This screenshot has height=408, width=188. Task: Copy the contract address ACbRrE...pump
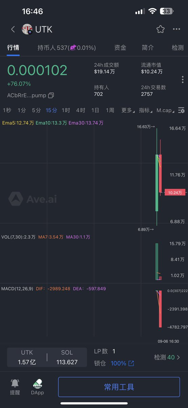coord(51,96)
